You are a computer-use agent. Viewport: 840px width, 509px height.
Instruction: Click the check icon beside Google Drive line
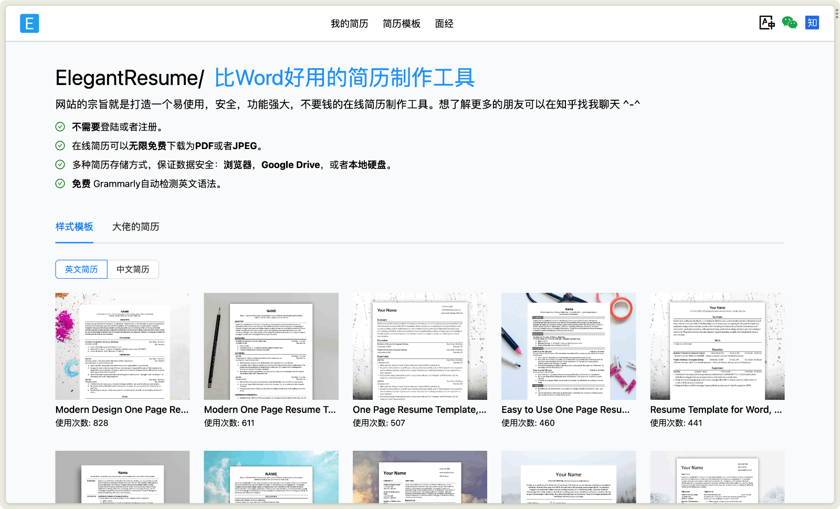(60, 165)
